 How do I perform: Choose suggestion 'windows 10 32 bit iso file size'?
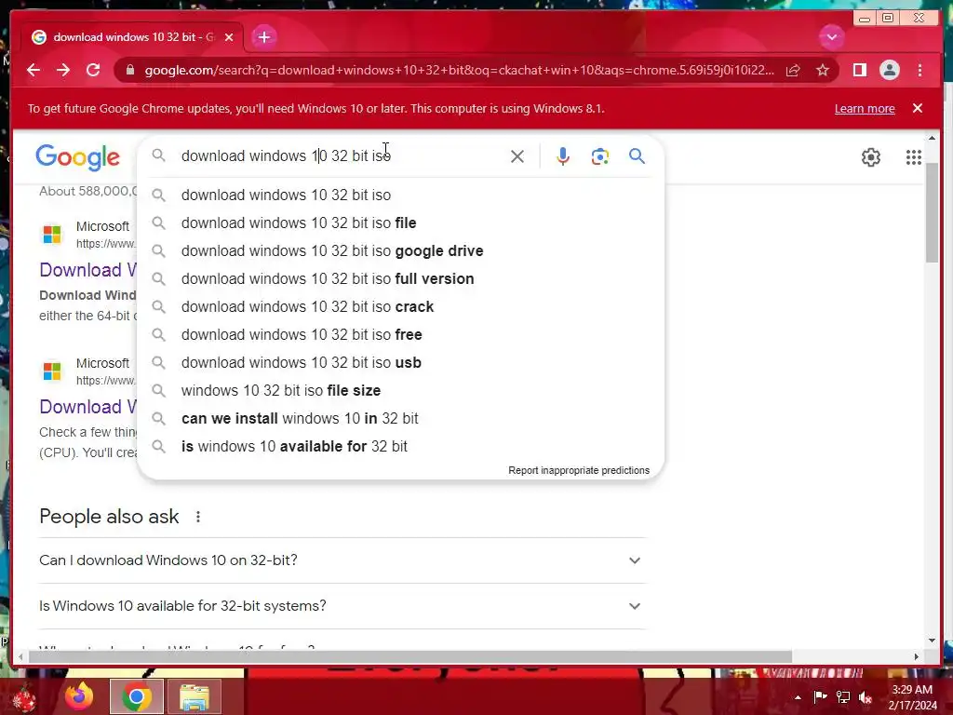point(401,391)
